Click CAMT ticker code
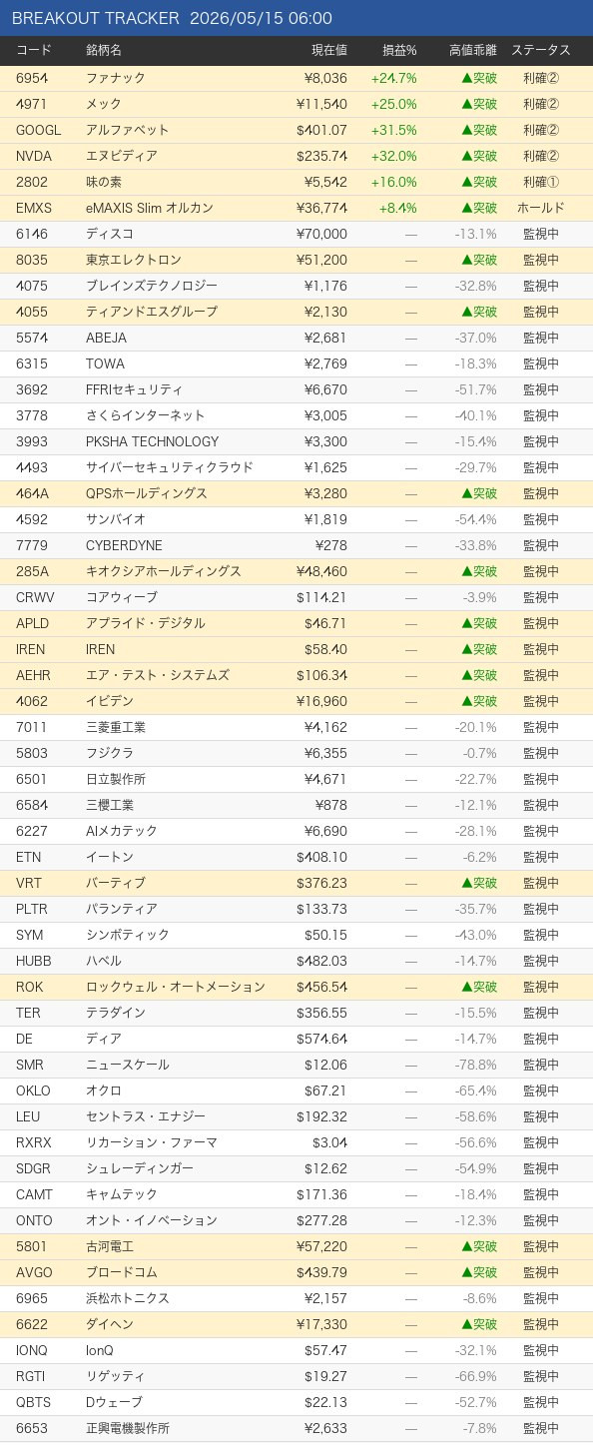Screen dimensions: 593x1454 [x=34, y=1194]
